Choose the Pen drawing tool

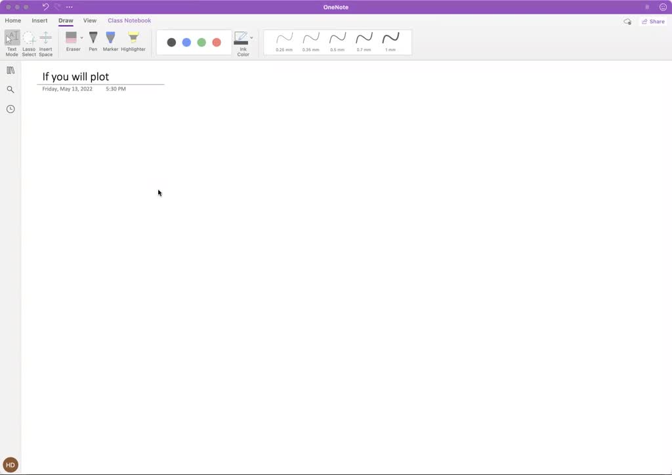tap(93, 41)
